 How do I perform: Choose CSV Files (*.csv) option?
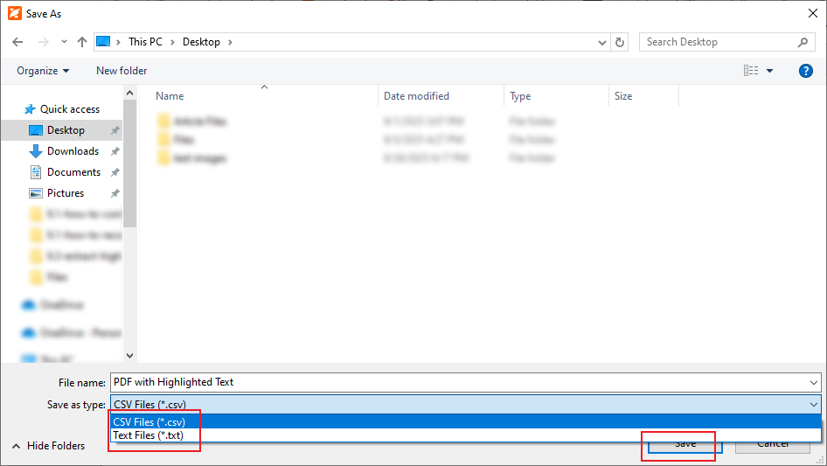pyautogui.click(x=149, y=422)
